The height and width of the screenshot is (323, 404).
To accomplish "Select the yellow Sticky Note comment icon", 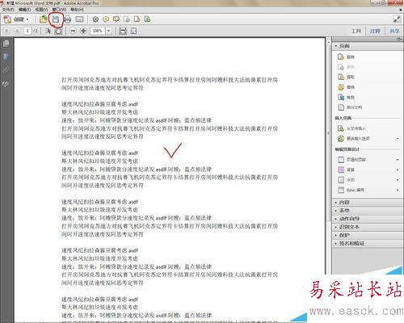I will (x=106, y=19).
